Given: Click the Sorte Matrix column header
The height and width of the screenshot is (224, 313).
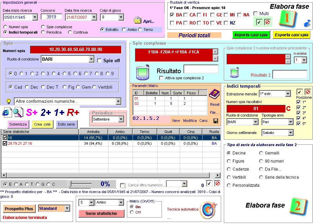Looking at the screenshot, I should [x=177, y=93].
